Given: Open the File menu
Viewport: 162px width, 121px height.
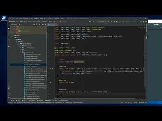Looking at the screenshot, I should 13,18.
